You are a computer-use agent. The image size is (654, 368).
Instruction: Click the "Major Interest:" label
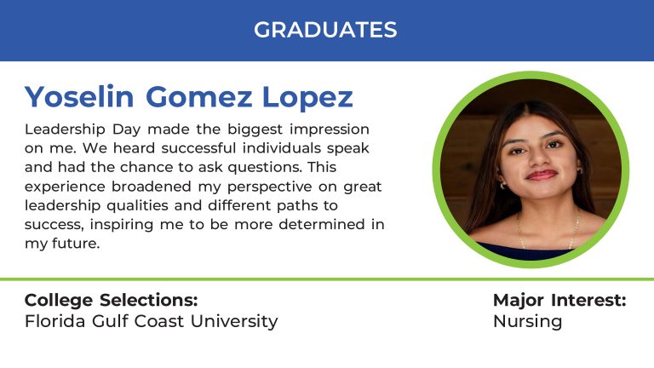click(x=559, y=300)
